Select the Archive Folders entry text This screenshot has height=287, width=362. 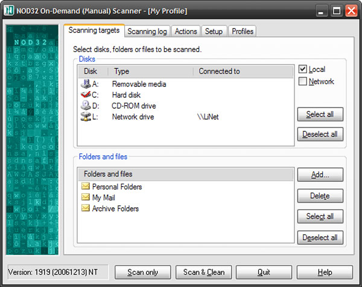115,208
